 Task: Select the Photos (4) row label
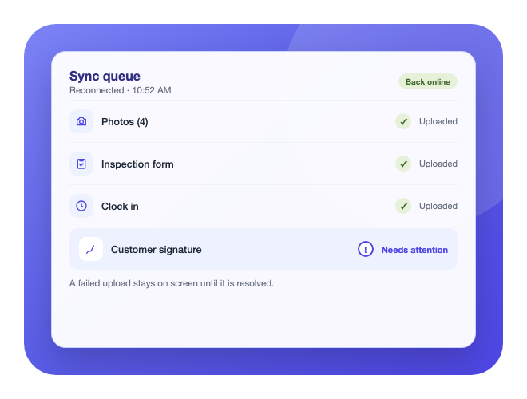coord(125,122)
